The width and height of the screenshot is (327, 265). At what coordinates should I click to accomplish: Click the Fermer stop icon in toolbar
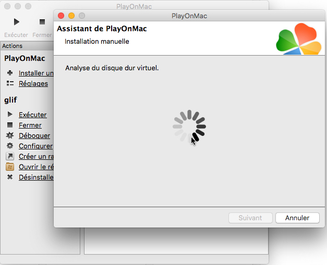[x=42, y=22]
